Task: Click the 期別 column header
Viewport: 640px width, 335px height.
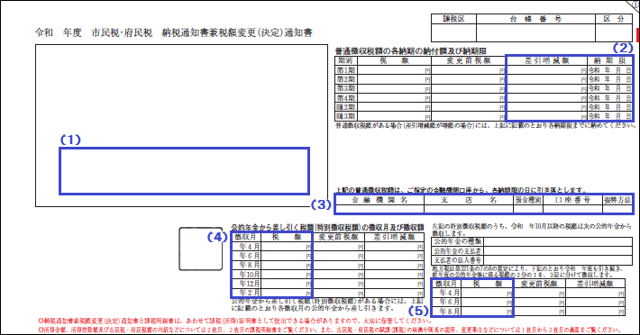Action: (x=345, y=60)
